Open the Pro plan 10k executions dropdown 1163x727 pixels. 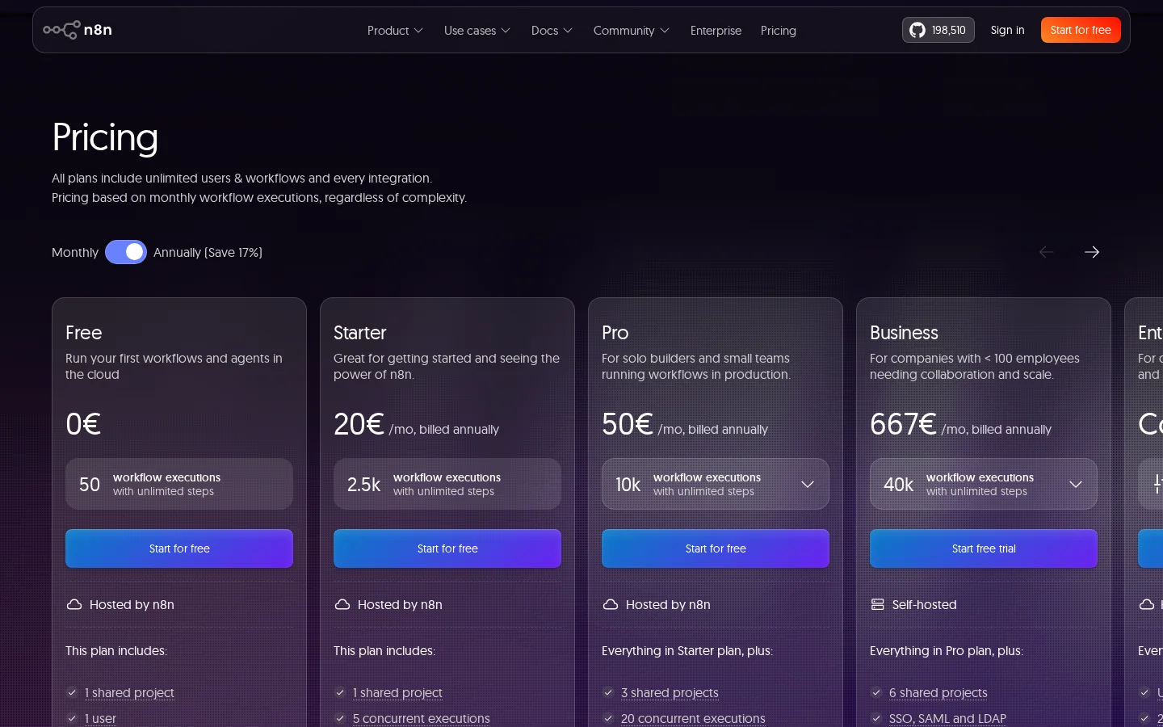coord(716,484)
